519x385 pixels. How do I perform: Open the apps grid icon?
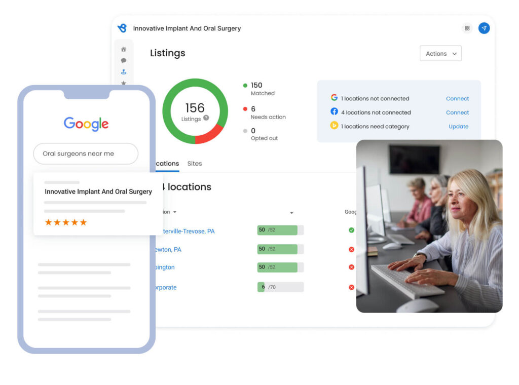[467, 28]
